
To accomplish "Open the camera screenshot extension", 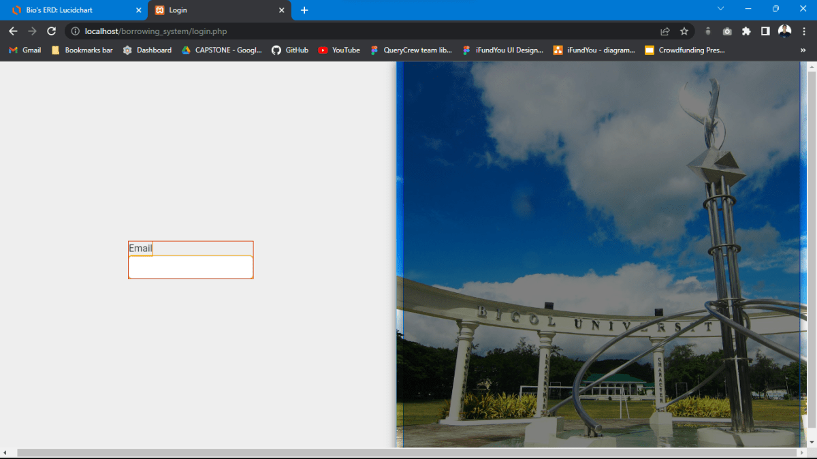I will 727,31.
